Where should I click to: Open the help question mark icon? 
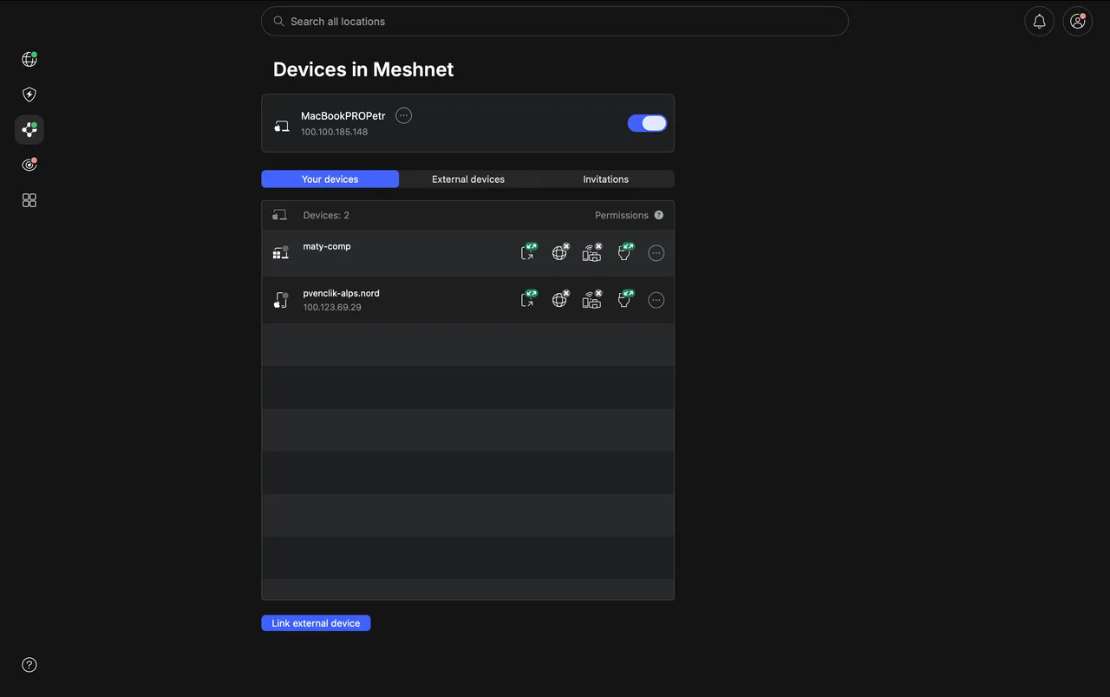point(29,665)
